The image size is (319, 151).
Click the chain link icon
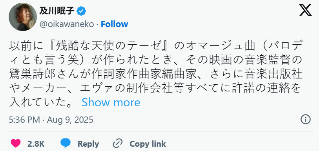118,144
